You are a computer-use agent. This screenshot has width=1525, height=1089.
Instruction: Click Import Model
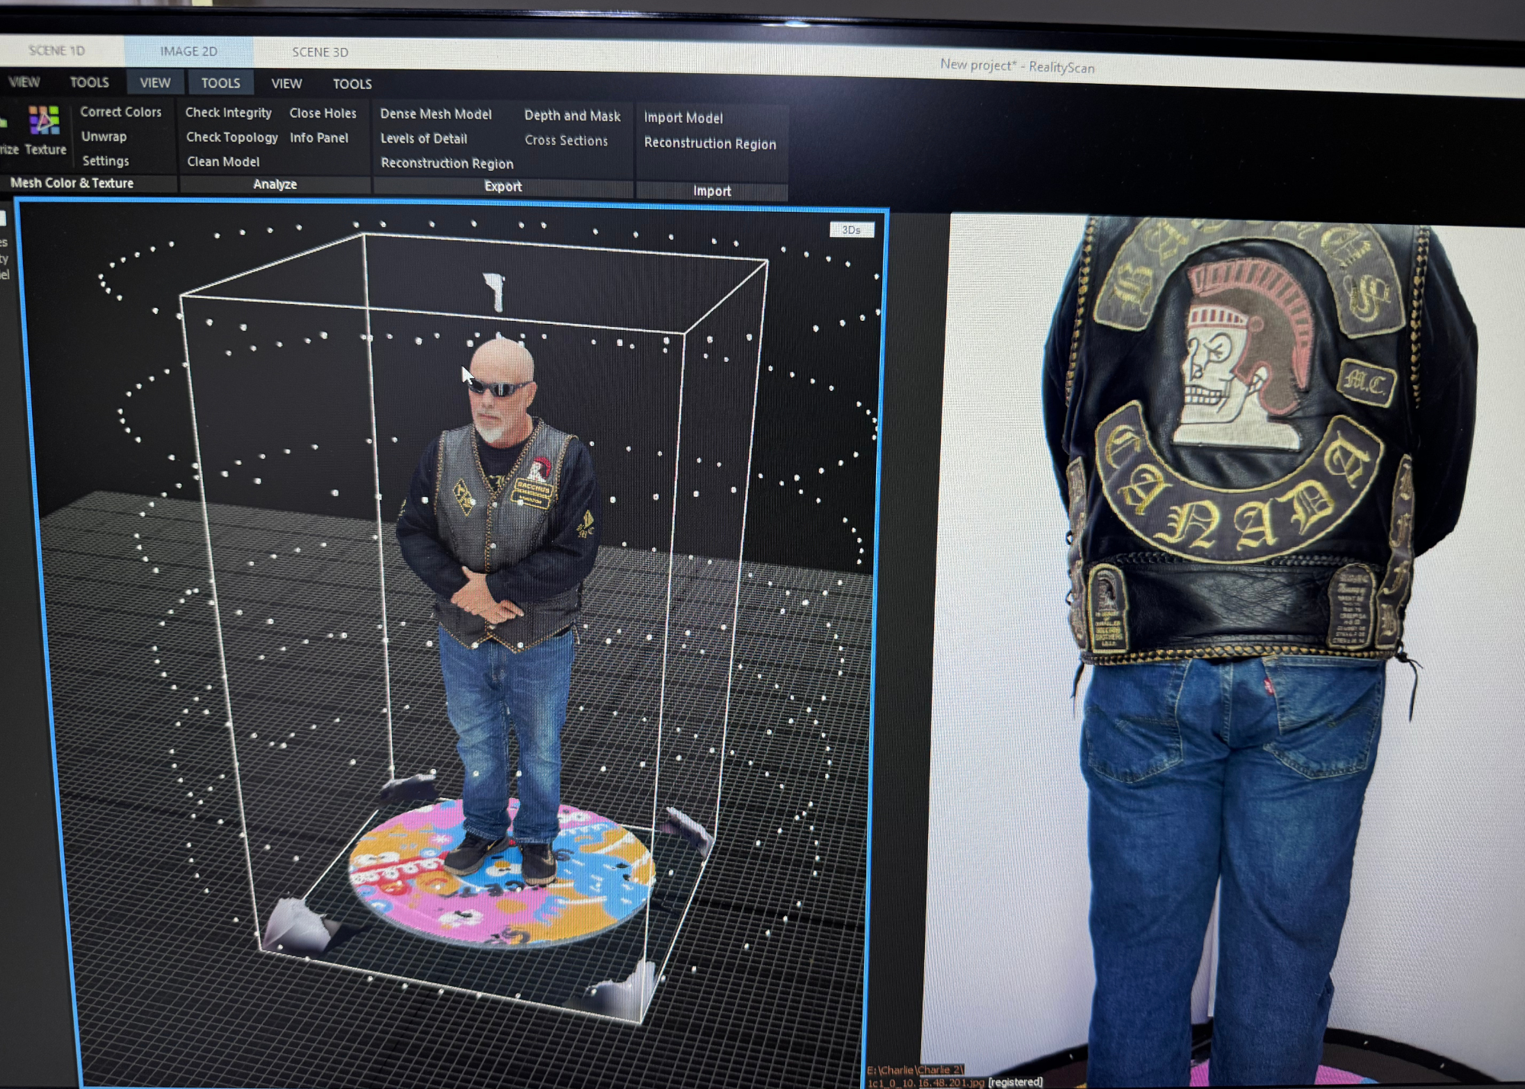[x=683, y=117]
